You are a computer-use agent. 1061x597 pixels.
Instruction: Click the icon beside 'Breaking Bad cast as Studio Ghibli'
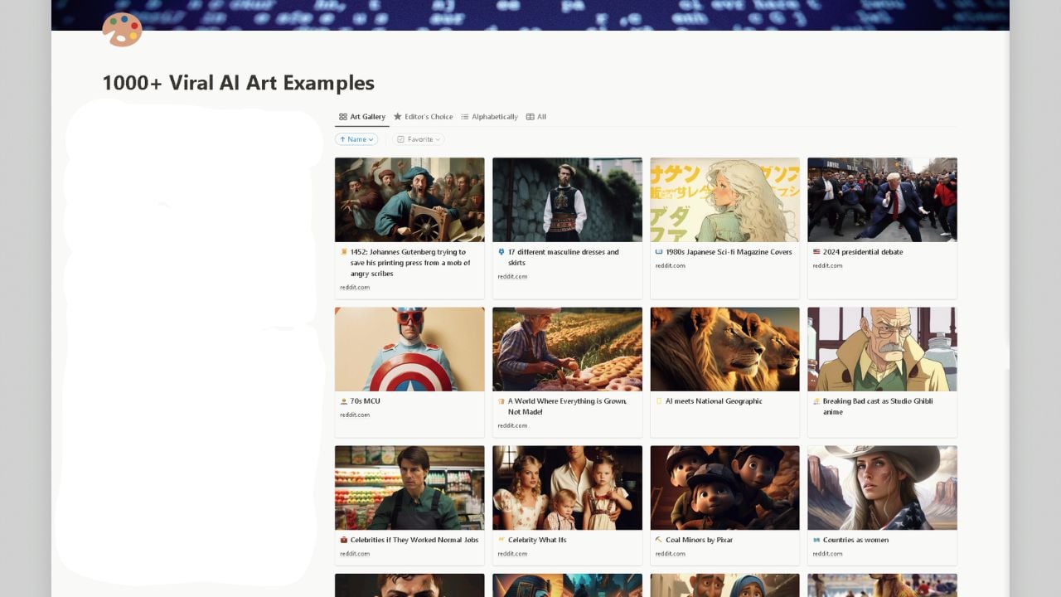point(816,401)
